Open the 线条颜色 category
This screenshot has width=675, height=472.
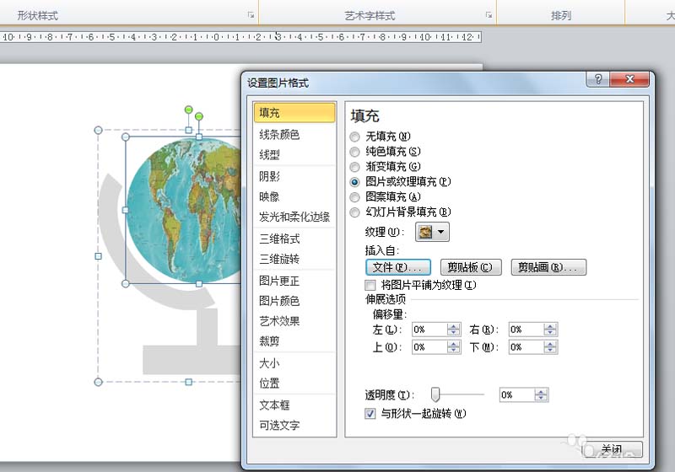click(x=294, y=135)
